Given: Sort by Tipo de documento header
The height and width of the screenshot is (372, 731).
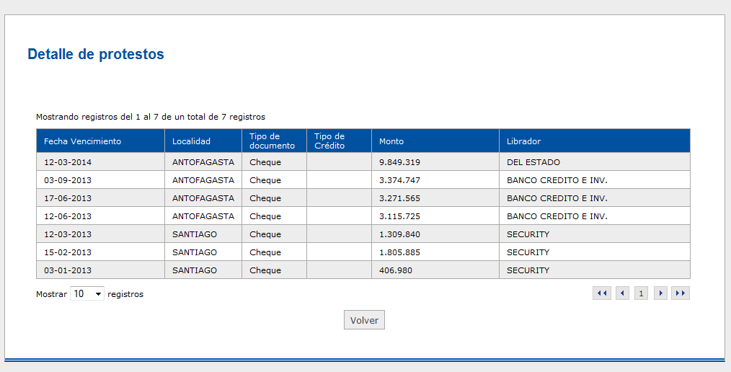Looking at the screenshot, I should (274, 141).
